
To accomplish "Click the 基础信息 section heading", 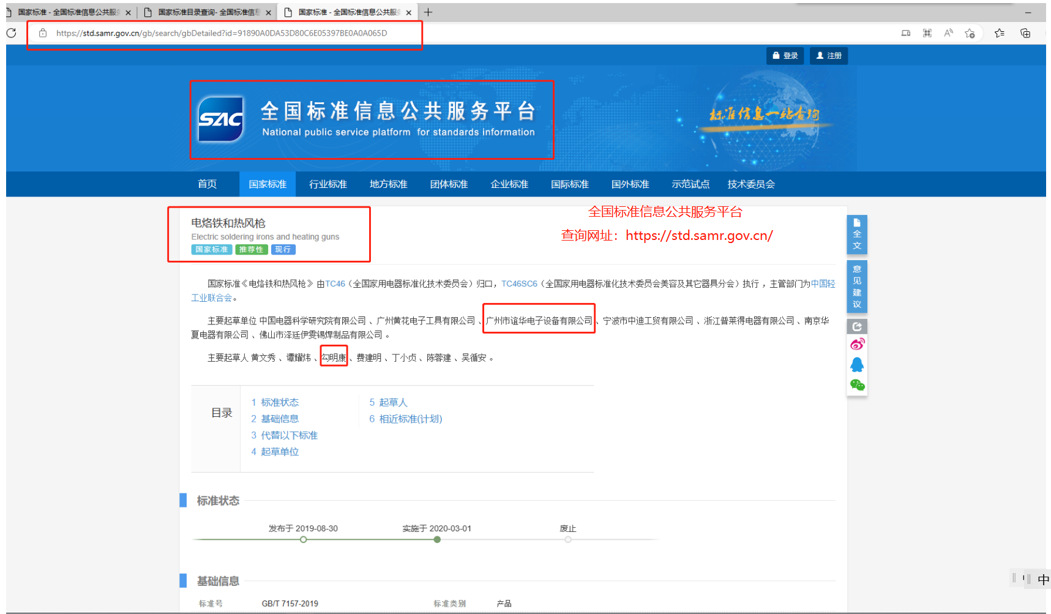I will pyautogui.click(x=218, y=582).
